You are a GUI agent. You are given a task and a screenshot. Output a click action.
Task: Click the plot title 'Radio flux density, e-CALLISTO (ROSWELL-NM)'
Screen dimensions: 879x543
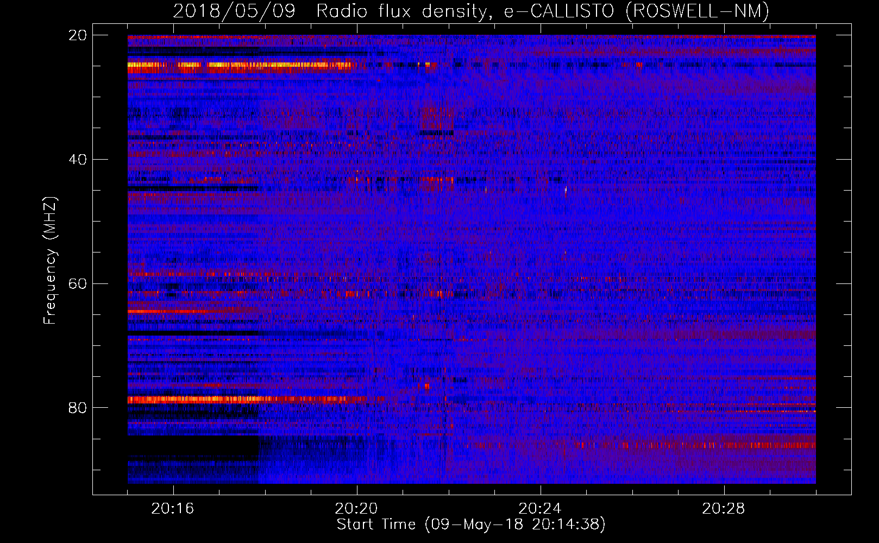click(543, 11)
